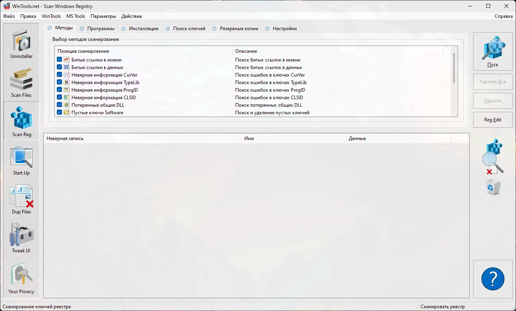This screenshot has height=311, width=516.
Task: Click the Удалить button
Action: [493, 101]
